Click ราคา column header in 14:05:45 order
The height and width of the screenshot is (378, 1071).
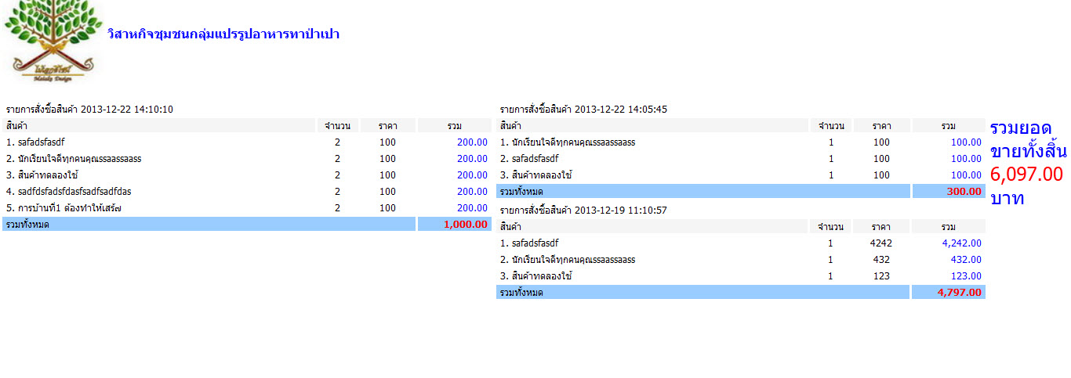tap(881, 126)
